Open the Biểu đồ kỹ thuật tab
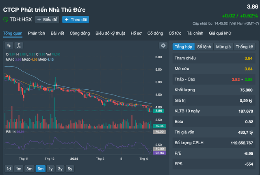 (x=110, y=33)
